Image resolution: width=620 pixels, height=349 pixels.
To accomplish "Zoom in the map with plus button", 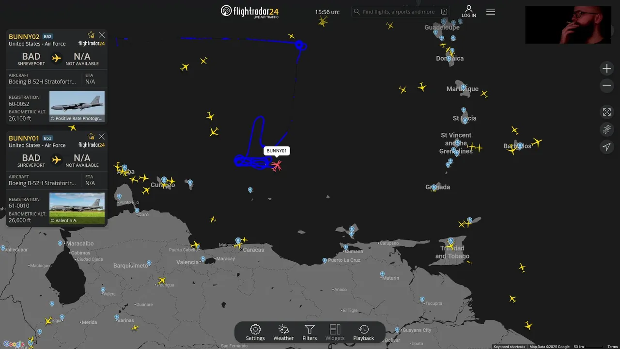I will pos(607,68).
